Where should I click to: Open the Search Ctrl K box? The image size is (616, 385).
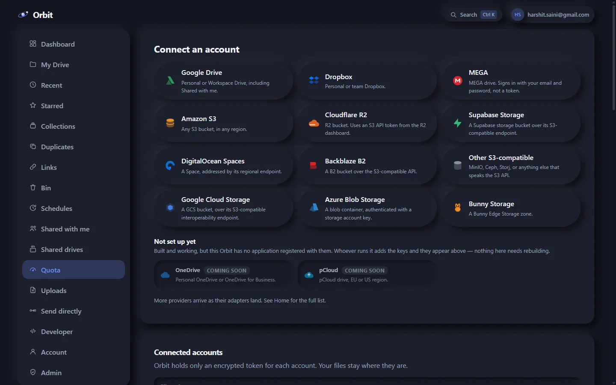point(474,15)
